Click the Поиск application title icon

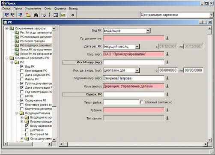3,3
